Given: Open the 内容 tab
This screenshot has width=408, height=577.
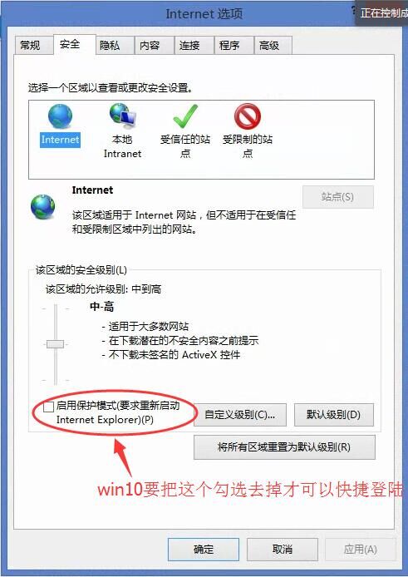Looking at the screenshot, I should click(150, 46).
